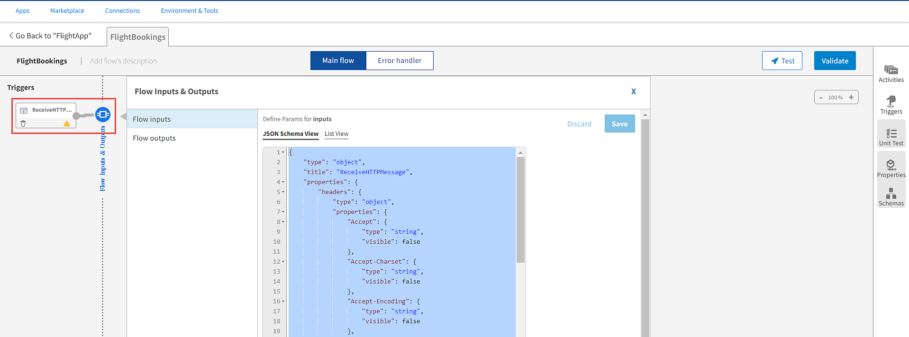
Task: Collapse the "headers" fold on line 5
Action: click(x=283, y=192)
